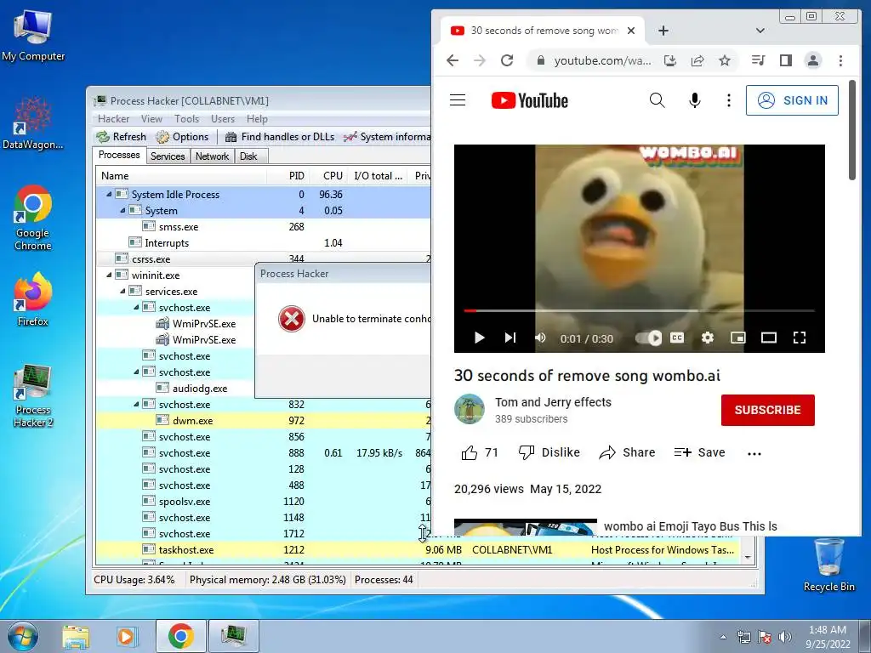
Task: Toggle autoplay switch in player
Action: [649, 338]
